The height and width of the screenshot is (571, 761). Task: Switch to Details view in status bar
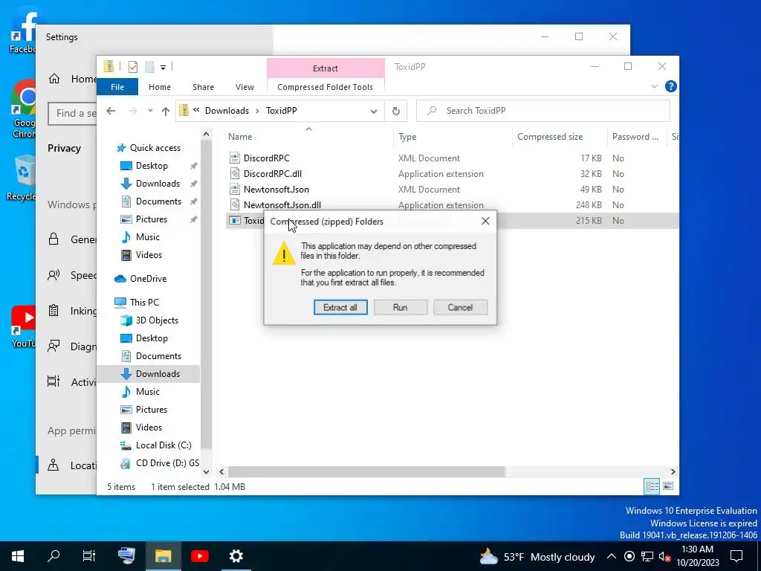[x=652, y=486]
